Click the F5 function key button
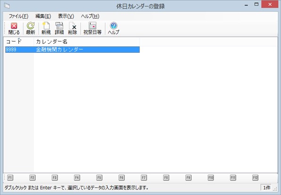This screenshot has width=281, height=195. pos(99,178)
